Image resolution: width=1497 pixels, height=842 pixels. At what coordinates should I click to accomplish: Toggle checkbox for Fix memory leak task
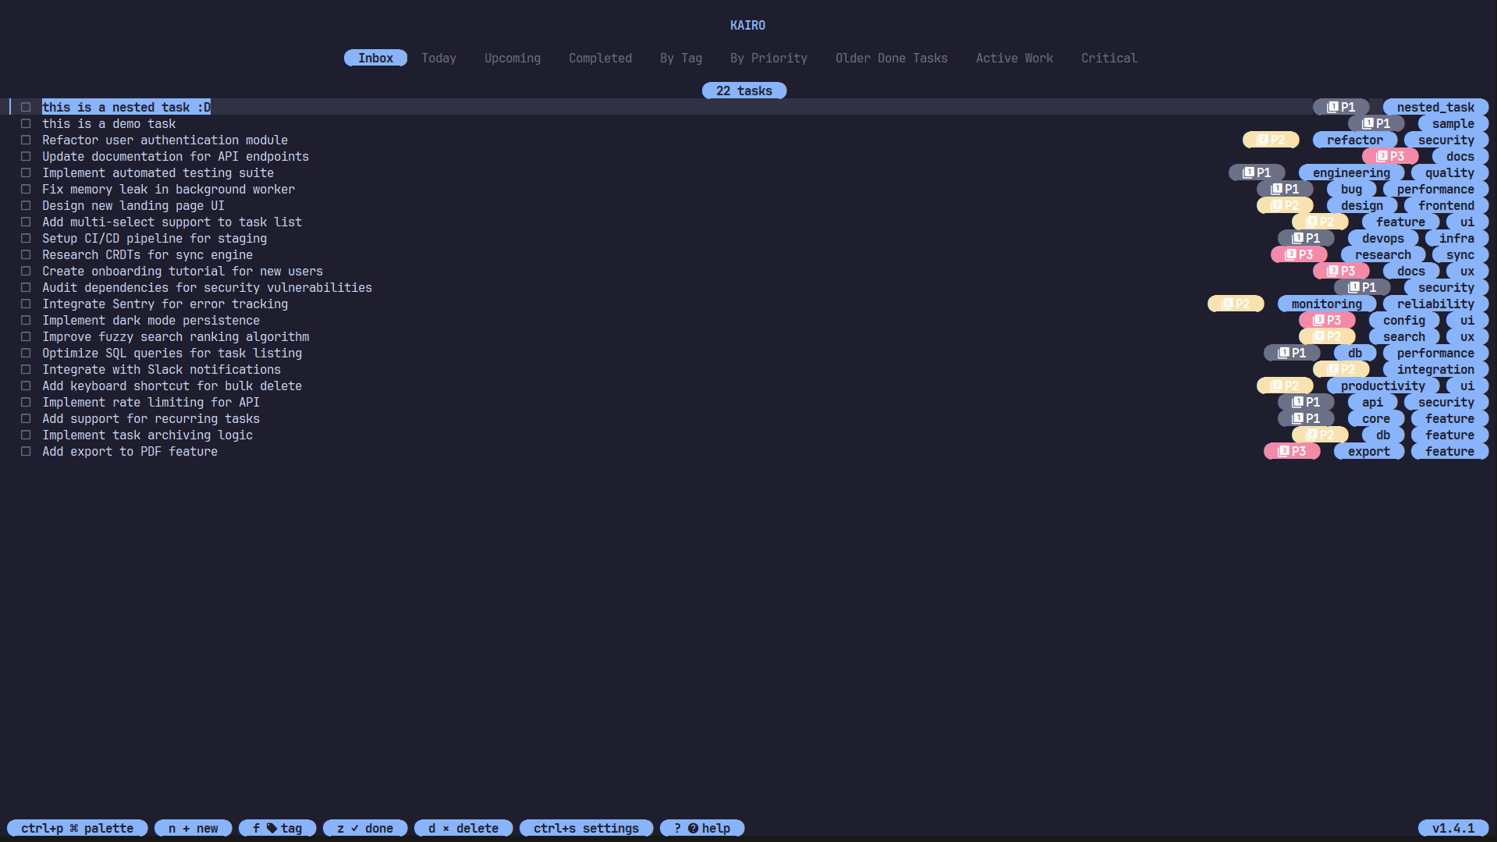26,189
